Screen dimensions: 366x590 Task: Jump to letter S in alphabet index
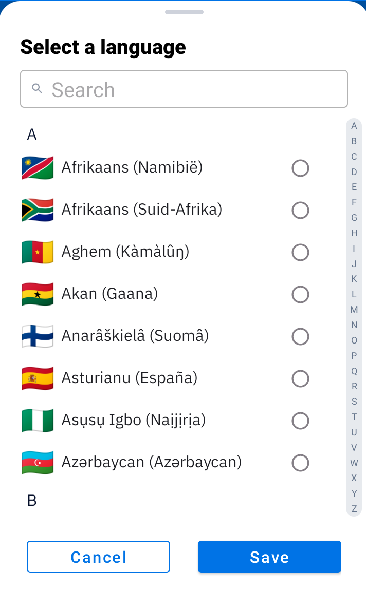click(x=354, y=402)
